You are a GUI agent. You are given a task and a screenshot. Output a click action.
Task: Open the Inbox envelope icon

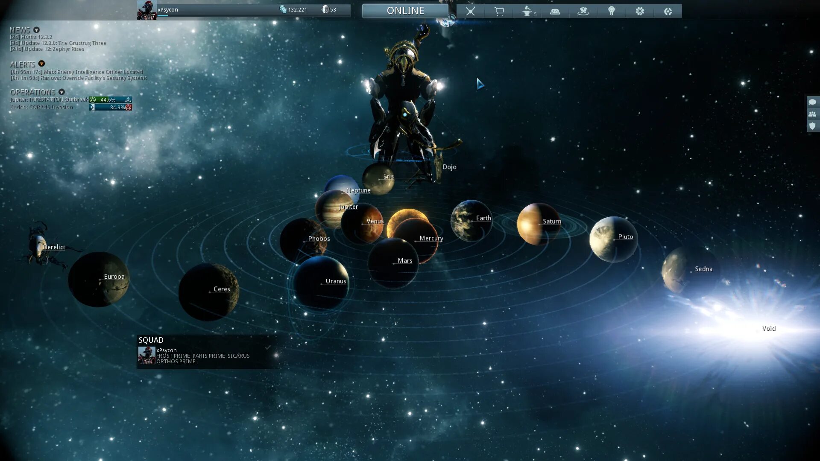[x=555, y=12]
